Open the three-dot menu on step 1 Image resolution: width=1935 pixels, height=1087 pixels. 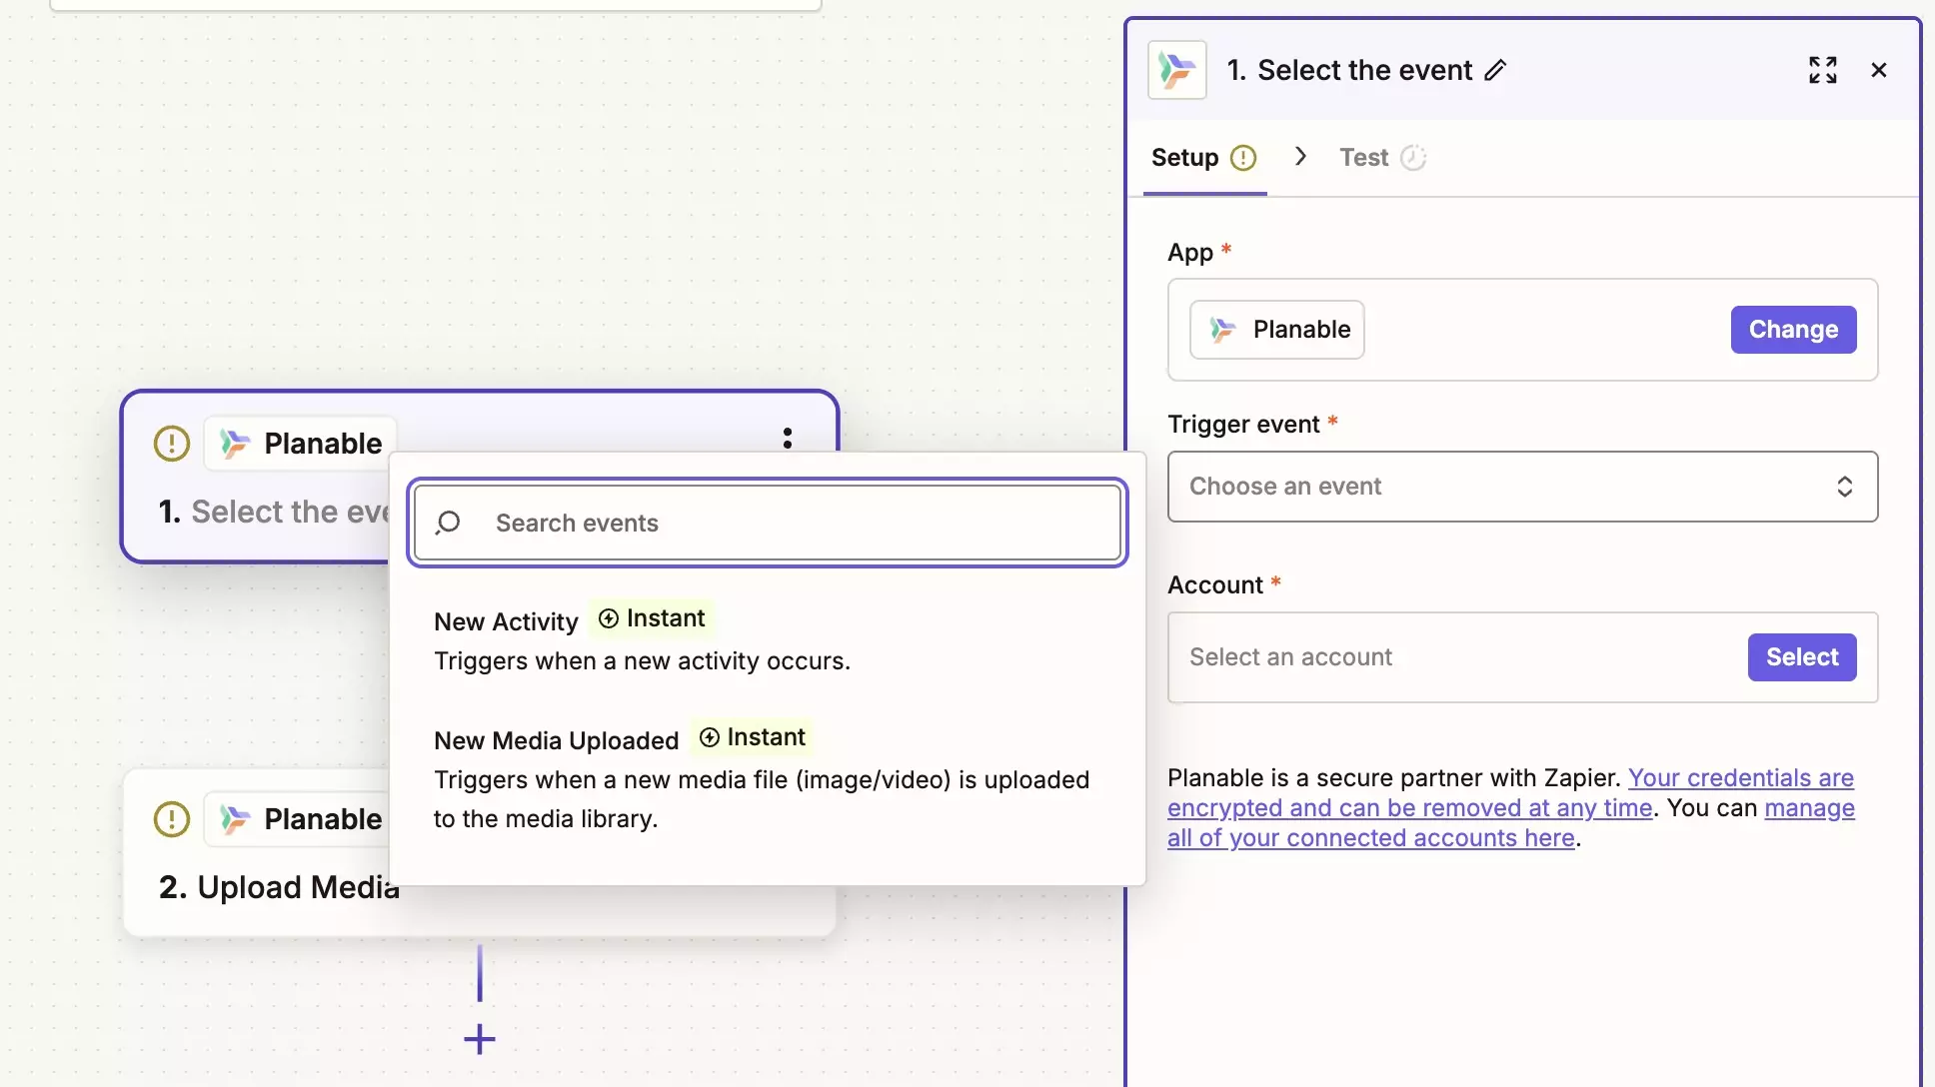pos(788,439)
